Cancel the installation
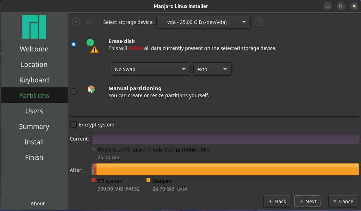 point(343,201)
